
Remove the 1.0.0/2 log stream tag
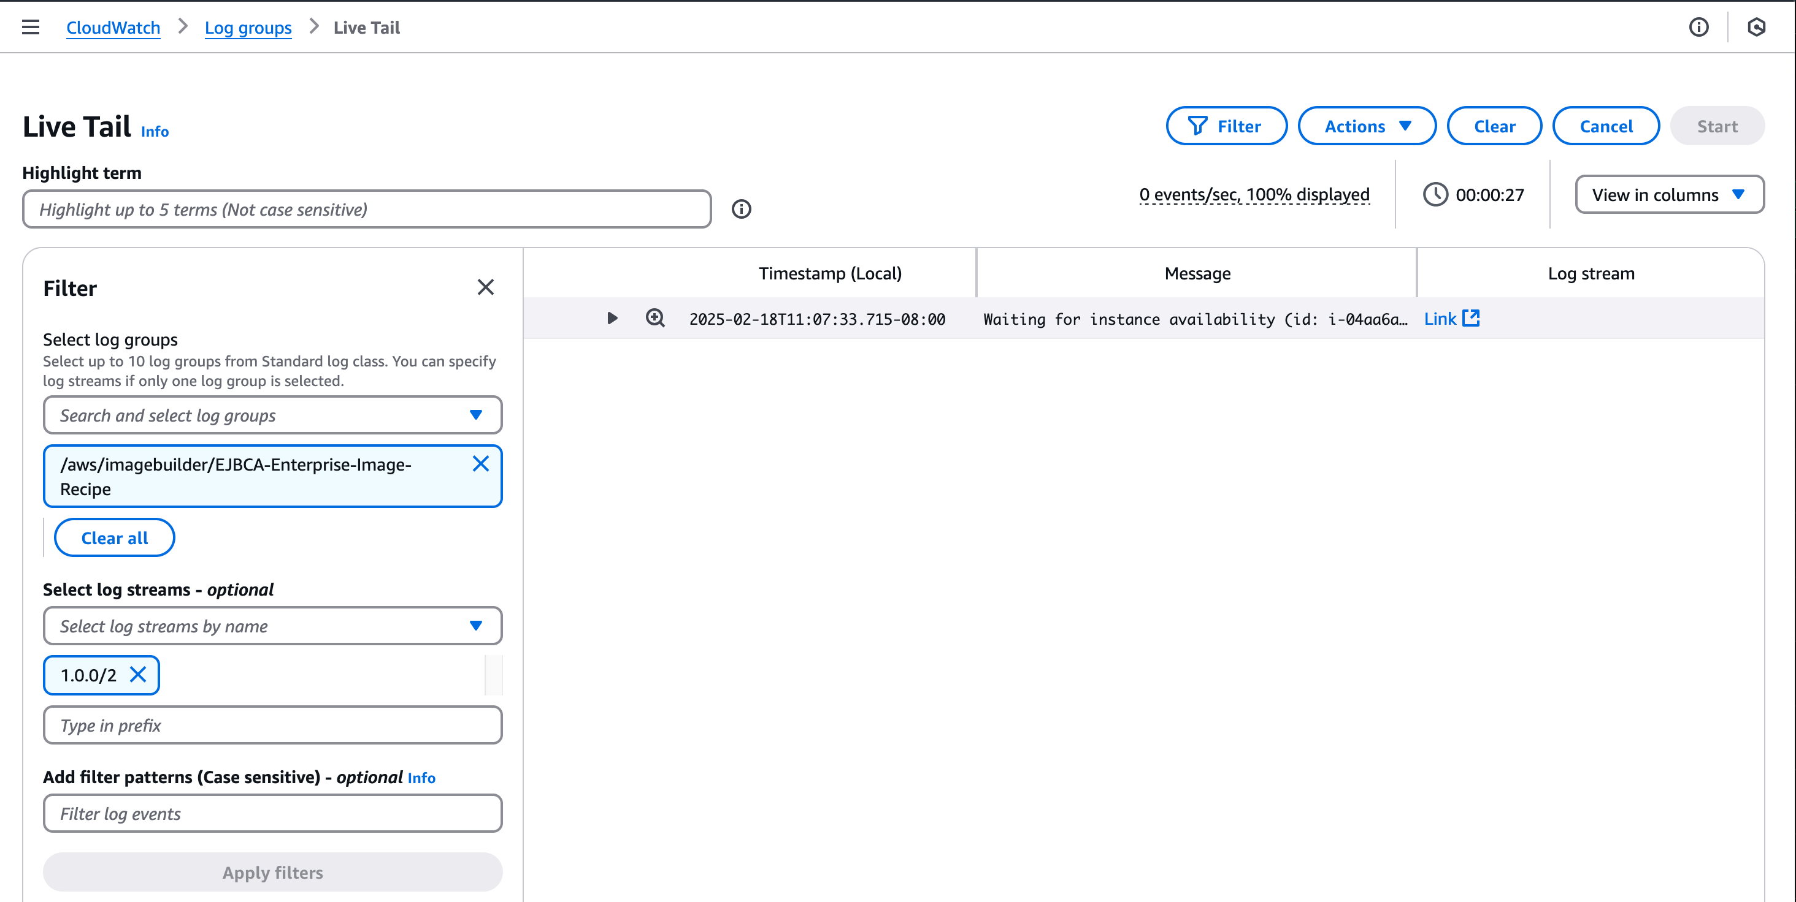pos(138,674)
